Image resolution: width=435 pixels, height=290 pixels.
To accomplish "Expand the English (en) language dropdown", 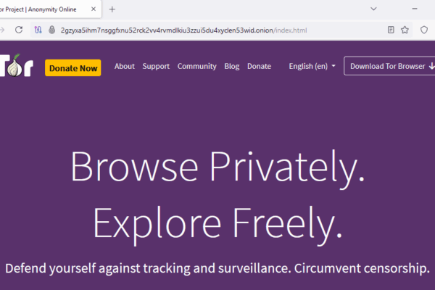I will point(312,66).
